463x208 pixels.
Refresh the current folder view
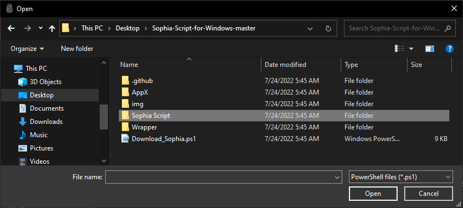[x=328, y=28]
